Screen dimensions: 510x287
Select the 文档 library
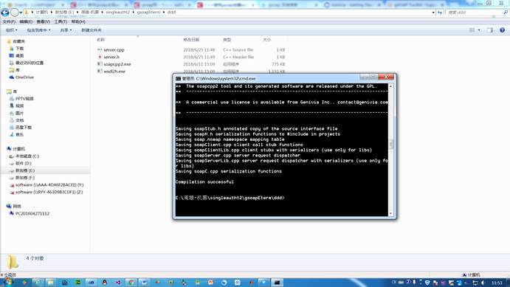click(x=19, y=120)
